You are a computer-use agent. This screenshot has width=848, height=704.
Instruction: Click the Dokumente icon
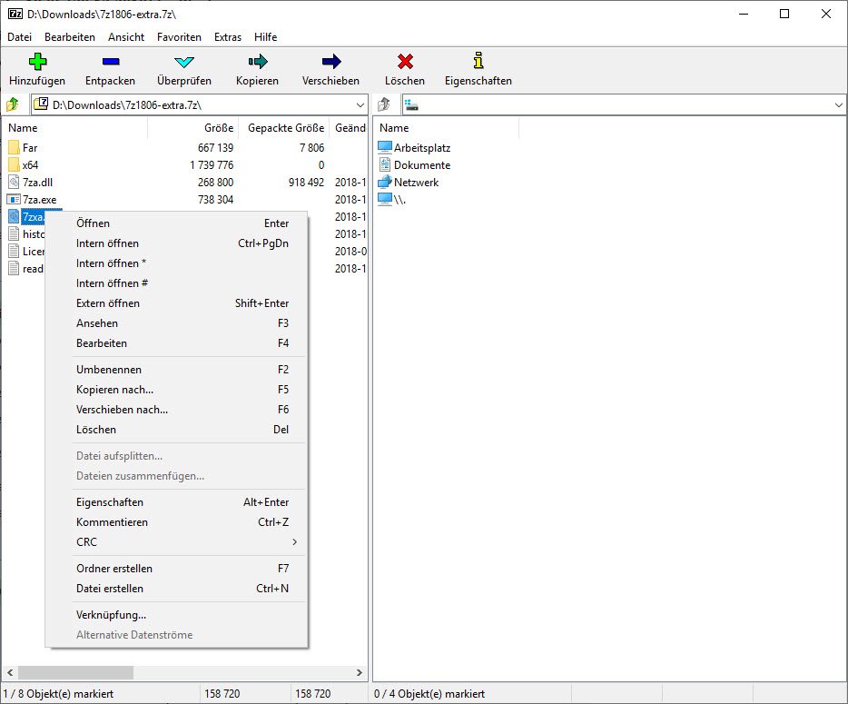tap(385, 164)
